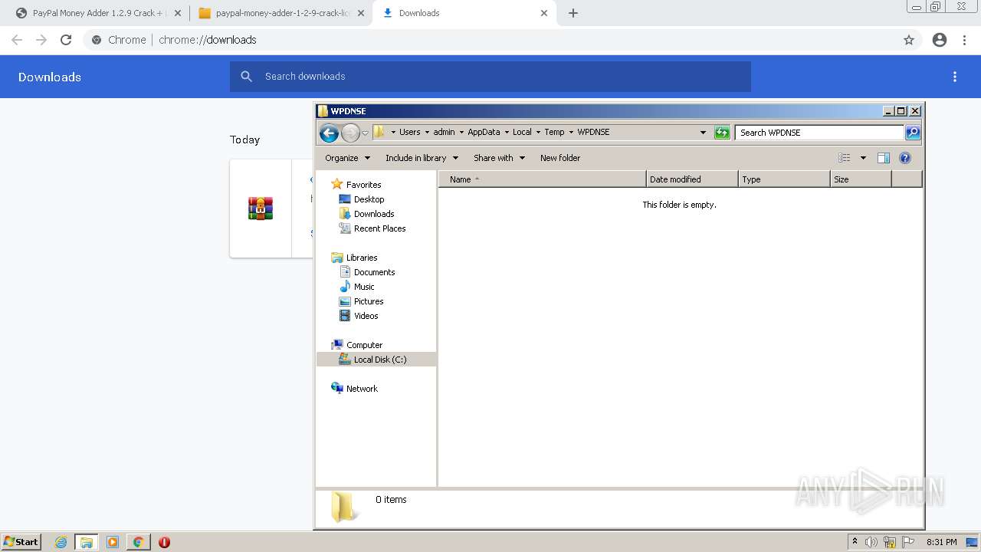Launch Internet Explorer from taskbar

coord(61,542)
